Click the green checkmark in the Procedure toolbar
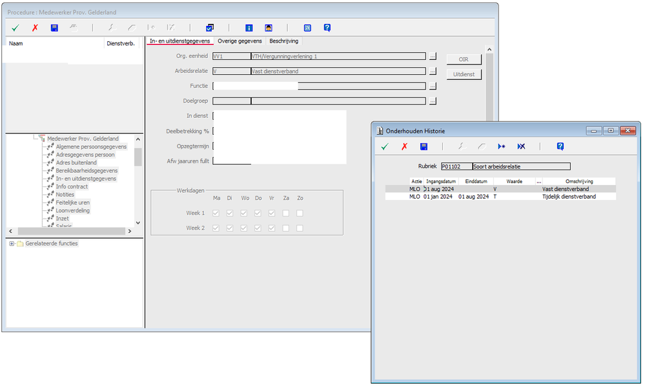 15,28
